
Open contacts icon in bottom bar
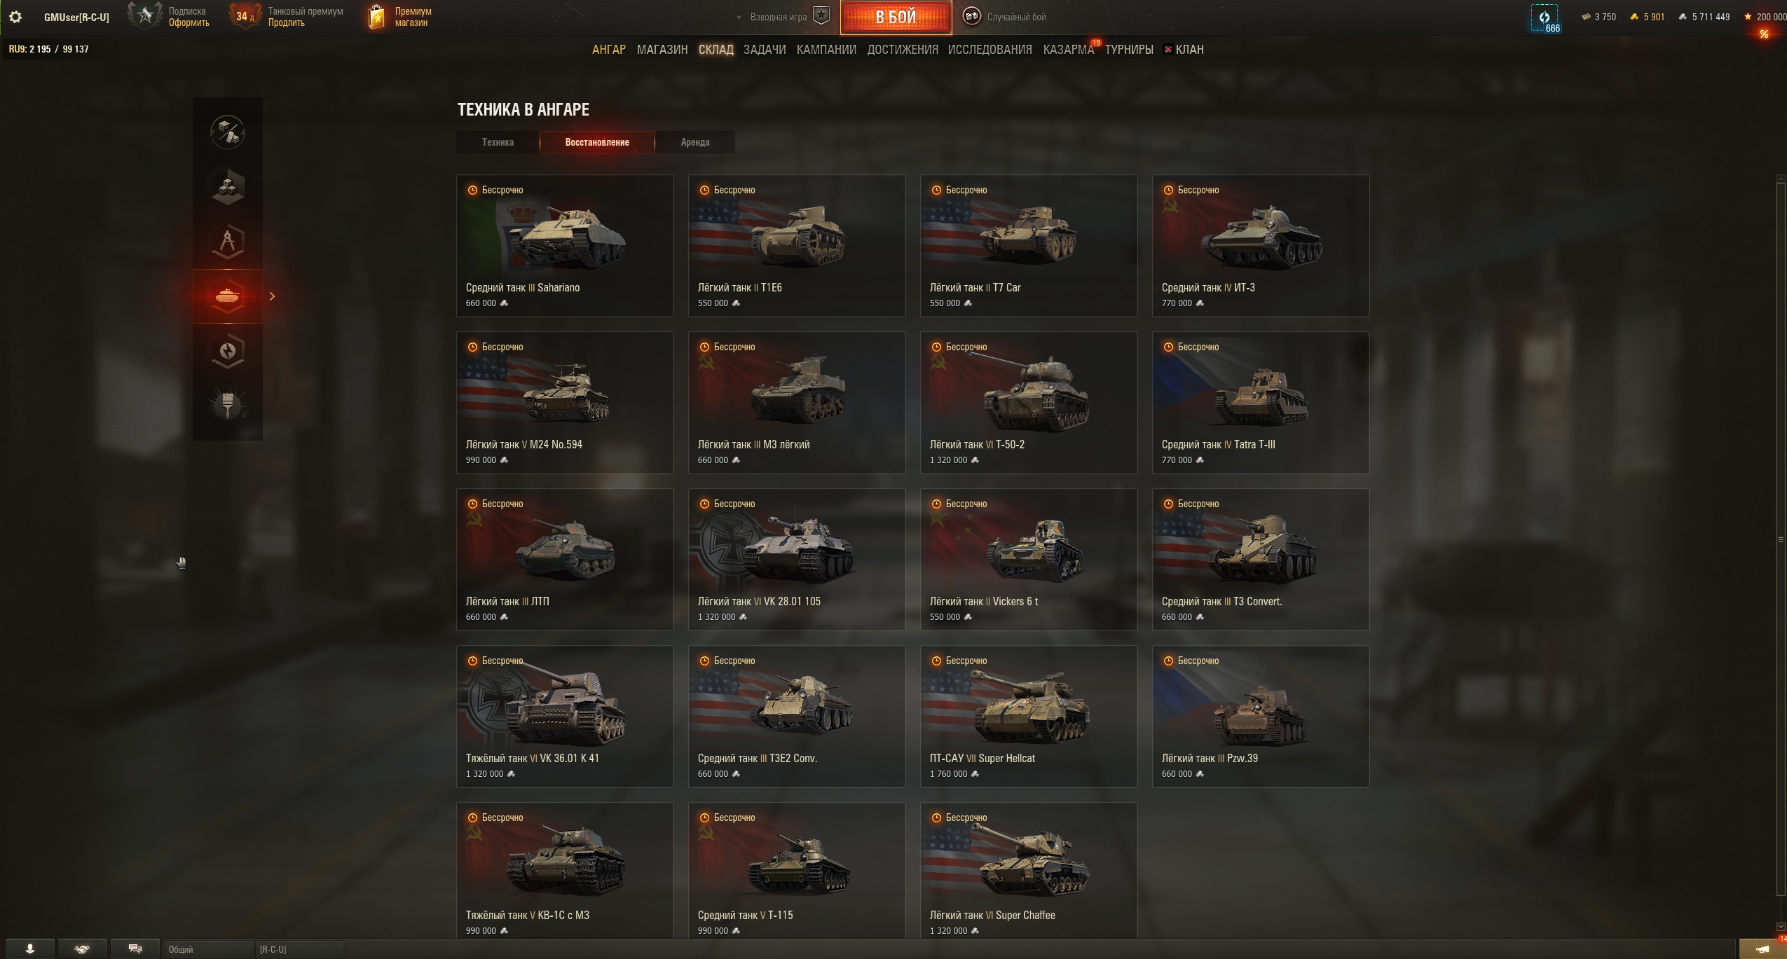30,949
